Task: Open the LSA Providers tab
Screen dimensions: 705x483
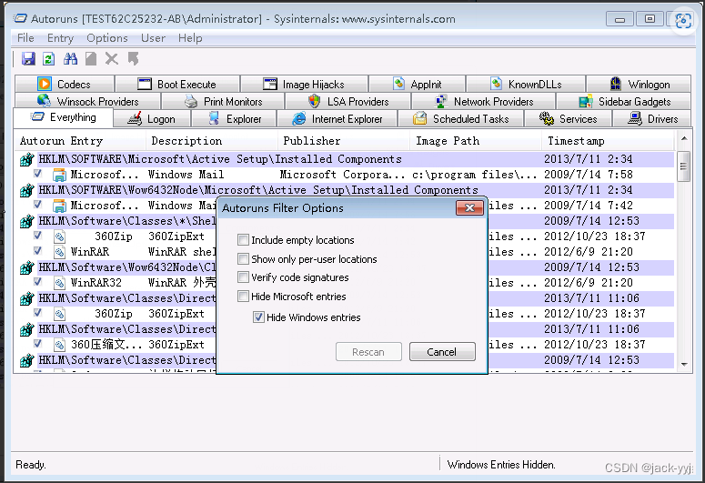Action: coord(348,101)
